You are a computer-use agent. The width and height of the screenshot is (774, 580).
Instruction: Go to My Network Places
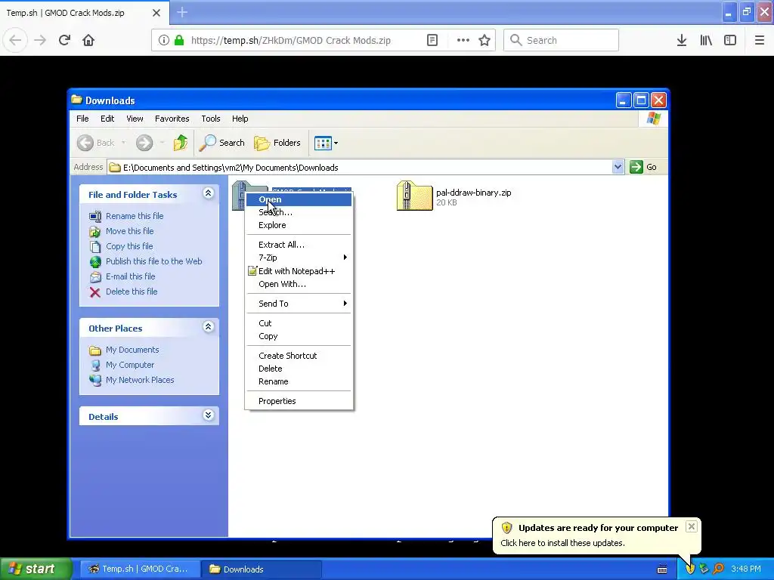[x=140, y=380]
